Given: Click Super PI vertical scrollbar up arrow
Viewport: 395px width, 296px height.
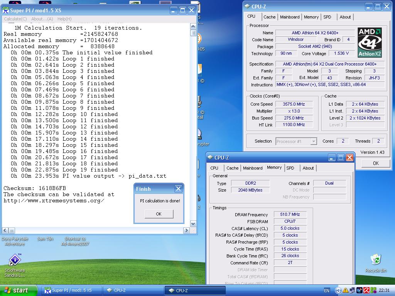Looking at the screenshot, I should 193,27.
